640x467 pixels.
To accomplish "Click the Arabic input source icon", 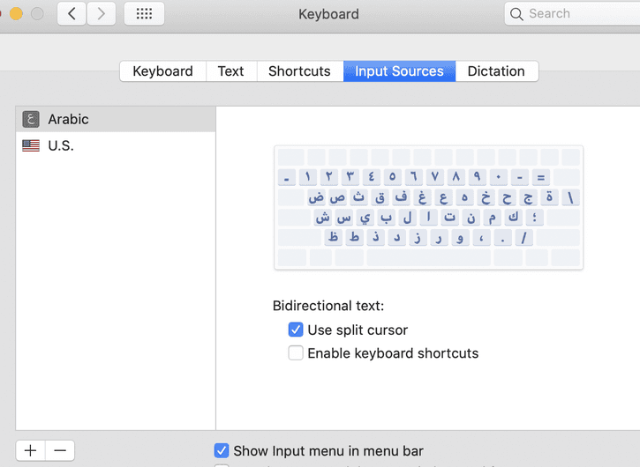I will coord(31,120).
